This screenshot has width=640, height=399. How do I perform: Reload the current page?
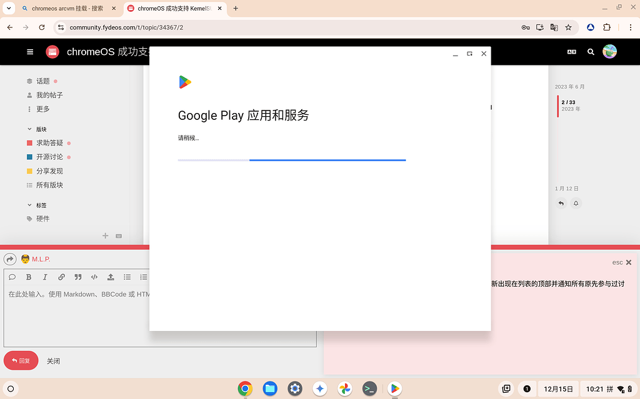pos(42,27)
